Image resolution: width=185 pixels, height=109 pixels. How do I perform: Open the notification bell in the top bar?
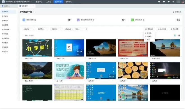click(x=169, y=2)
